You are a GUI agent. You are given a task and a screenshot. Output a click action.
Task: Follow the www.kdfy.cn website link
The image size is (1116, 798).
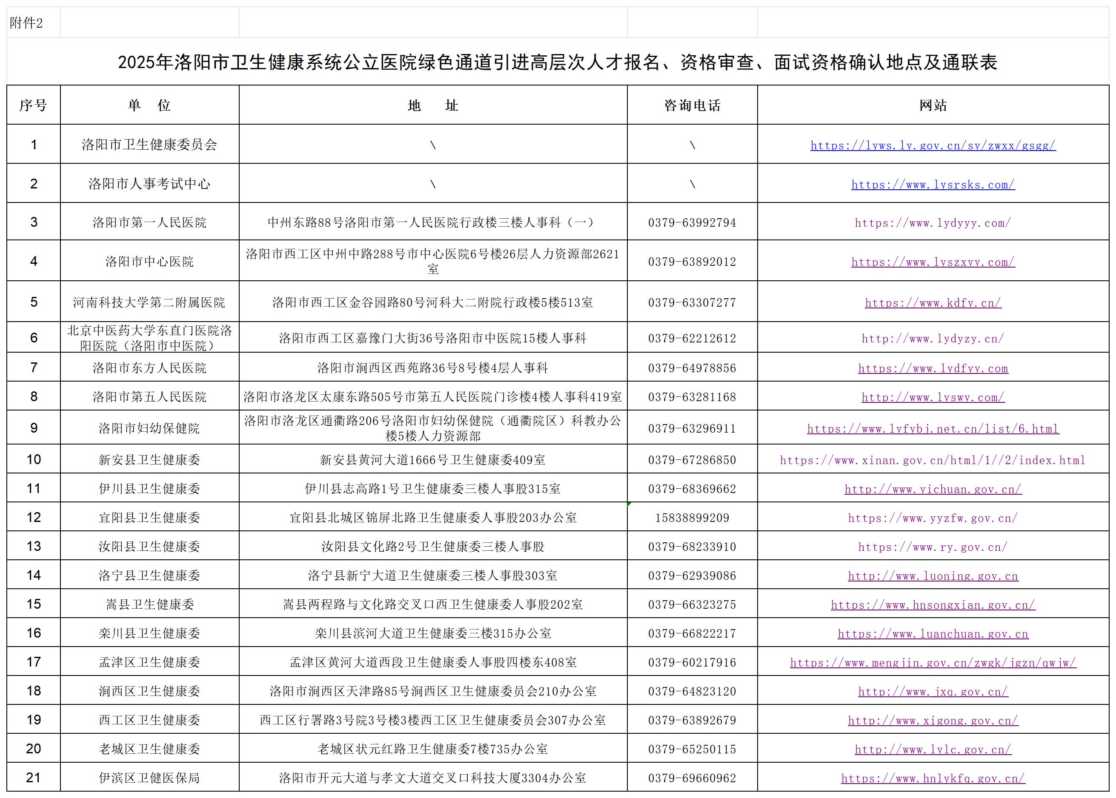[x=933, y=303]
